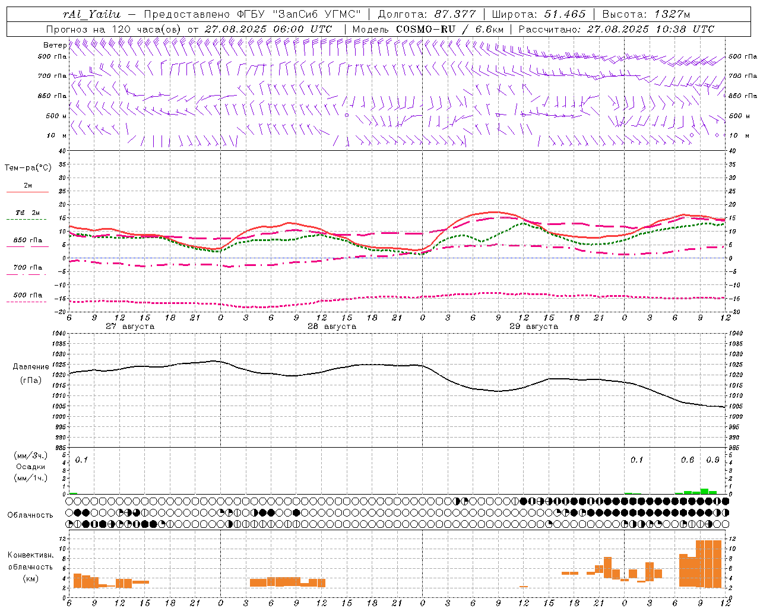Click the Осадки precipitation label
This screenshot has height=608, width=760.
(x=31, y=467)
